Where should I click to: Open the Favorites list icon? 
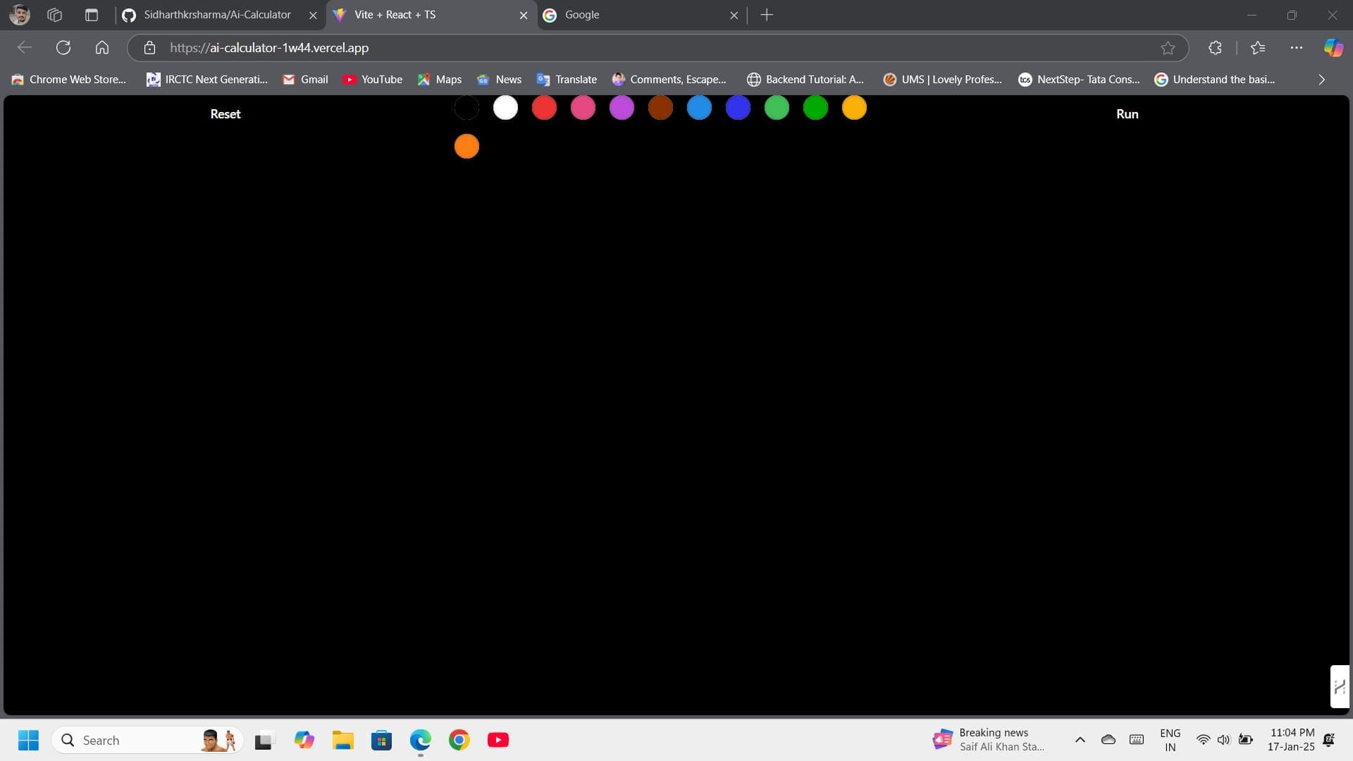click(x=1258, y=47)
